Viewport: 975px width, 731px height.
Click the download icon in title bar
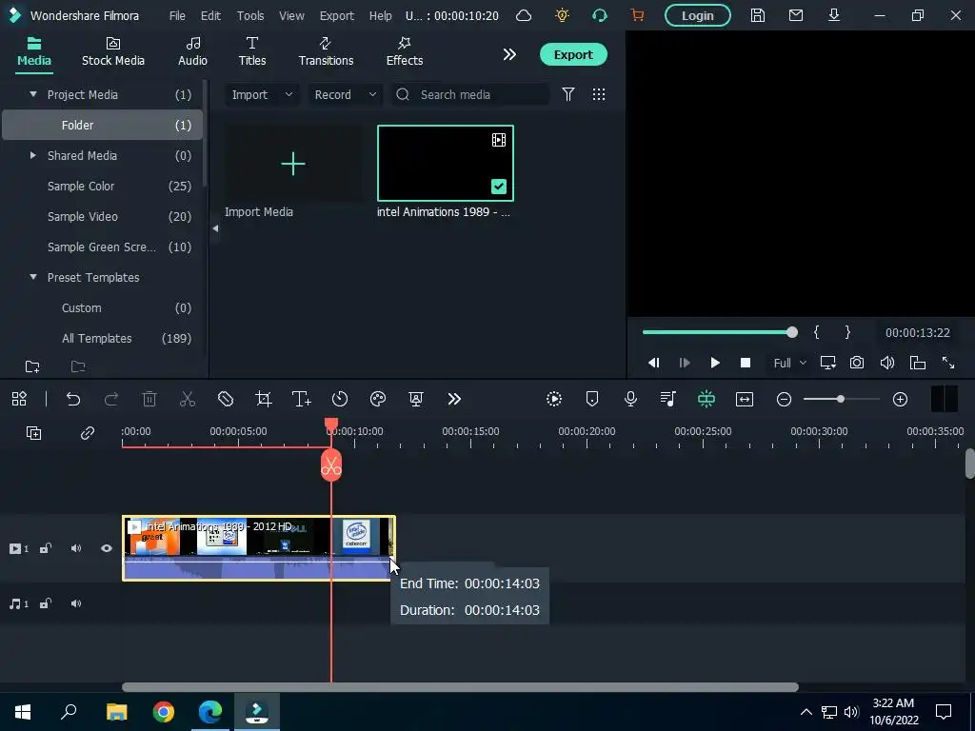tap(834, 15)
